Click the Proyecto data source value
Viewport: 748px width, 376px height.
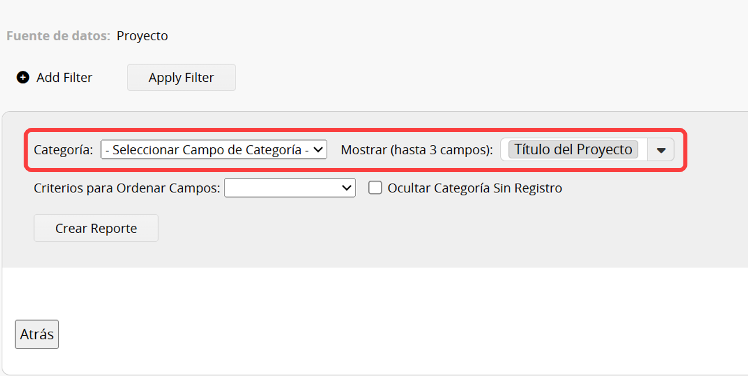142,36
